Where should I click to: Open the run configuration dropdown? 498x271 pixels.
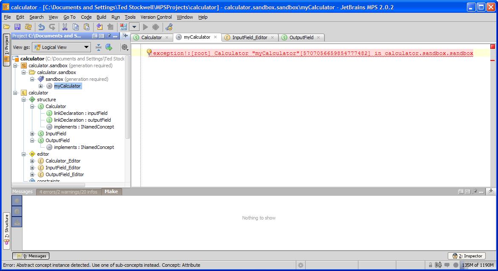134,27
